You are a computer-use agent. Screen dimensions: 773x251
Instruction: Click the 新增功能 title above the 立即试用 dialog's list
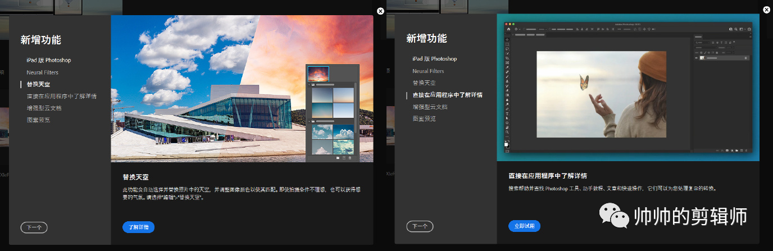pyautogui.click(x=427, y=39)
